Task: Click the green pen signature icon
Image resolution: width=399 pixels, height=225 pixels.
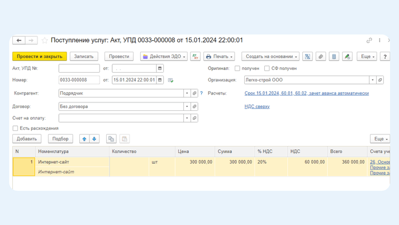Action: 348,57
